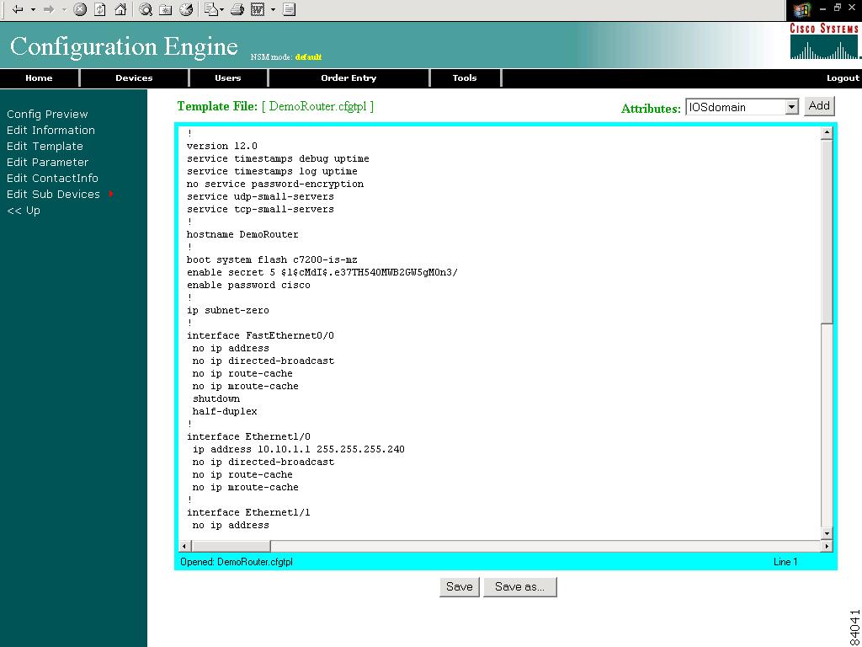Refresh the page using the Refresh icon
Screen dimensions: 862x647
[x=100, y=9]
